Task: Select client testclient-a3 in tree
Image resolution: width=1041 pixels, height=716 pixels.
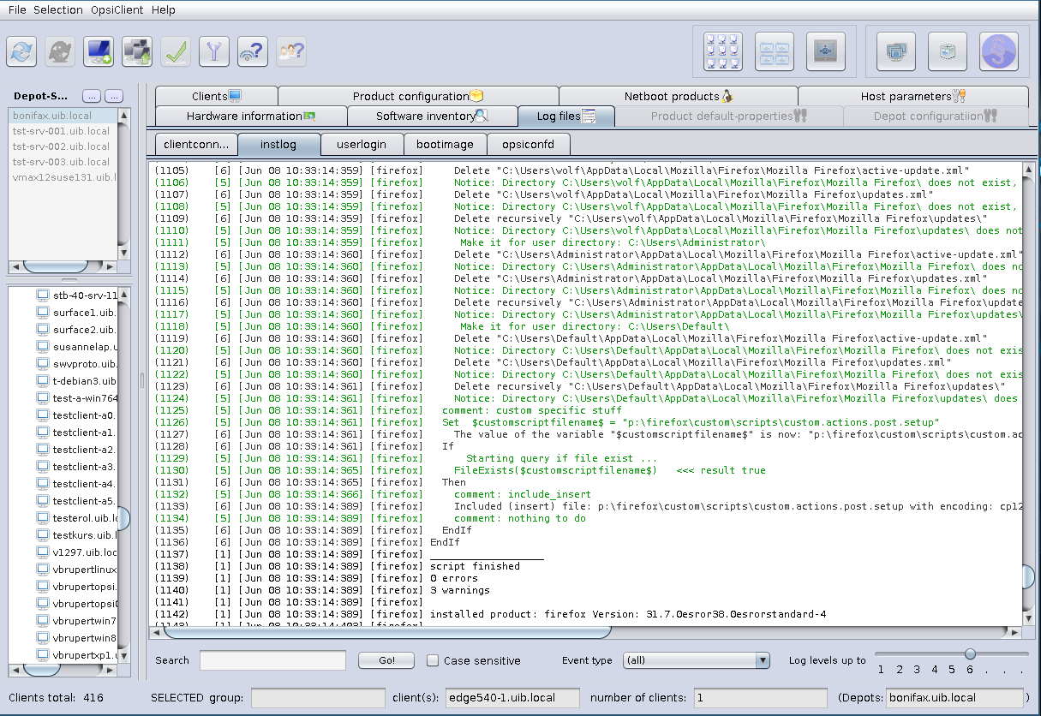Action: (x=84, y=467)
